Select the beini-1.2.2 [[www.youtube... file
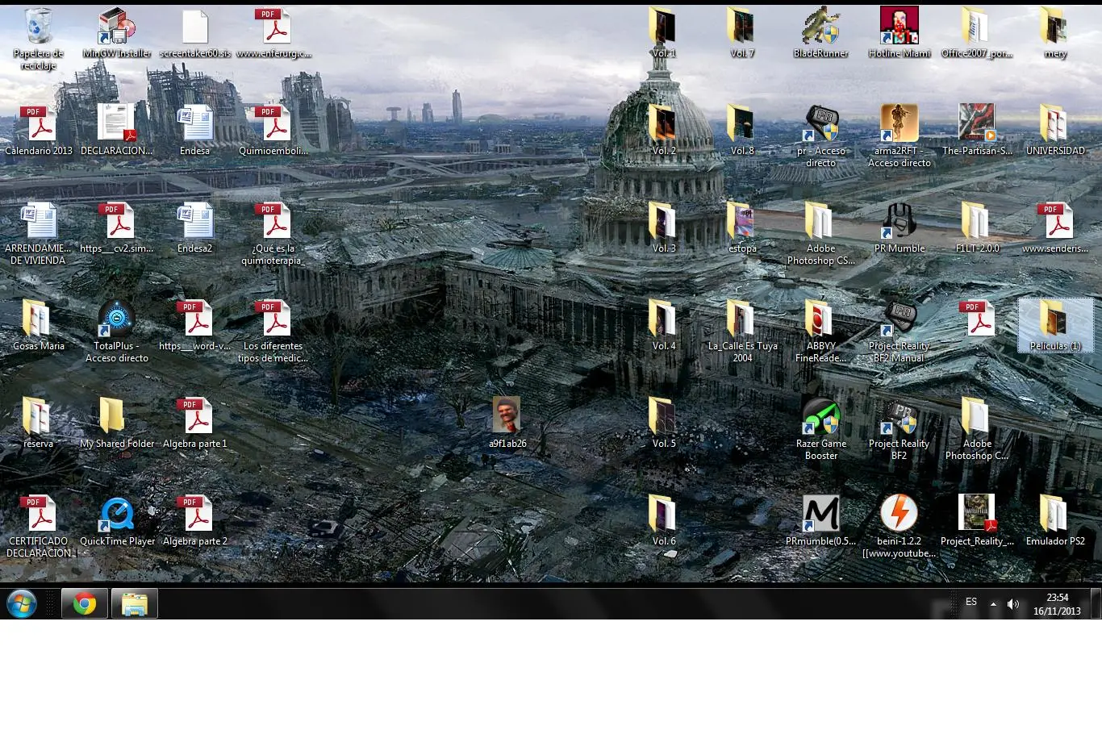Screen dimensions: 1102x755 pyautogui.click(x=900, y=527)
